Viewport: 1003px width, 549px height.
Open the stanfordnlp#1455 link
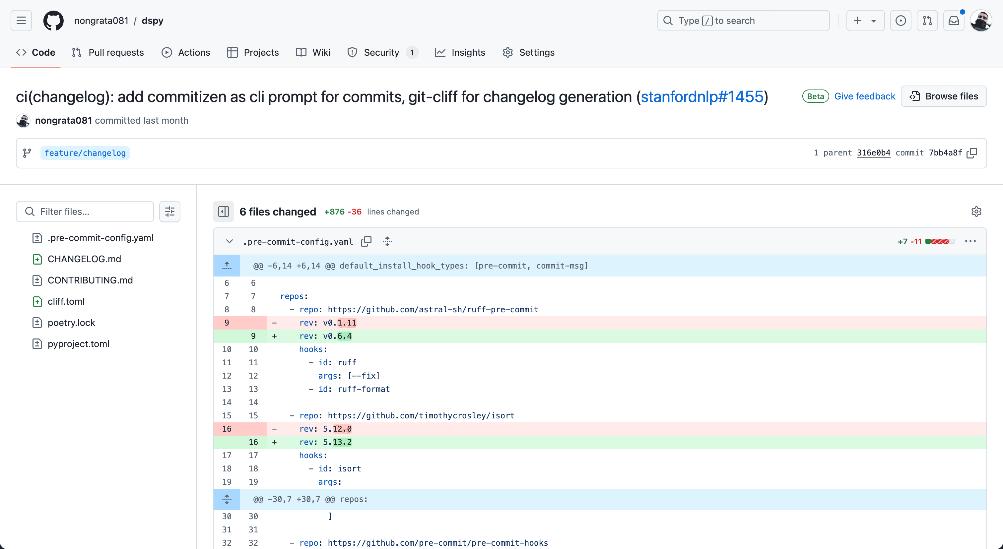[702, 97]
